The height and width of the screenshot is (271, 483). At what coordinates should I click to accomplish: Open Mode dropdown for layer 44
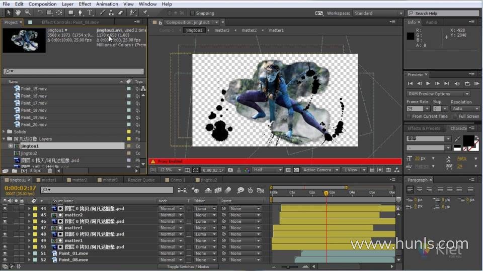[x=171, y=208]
